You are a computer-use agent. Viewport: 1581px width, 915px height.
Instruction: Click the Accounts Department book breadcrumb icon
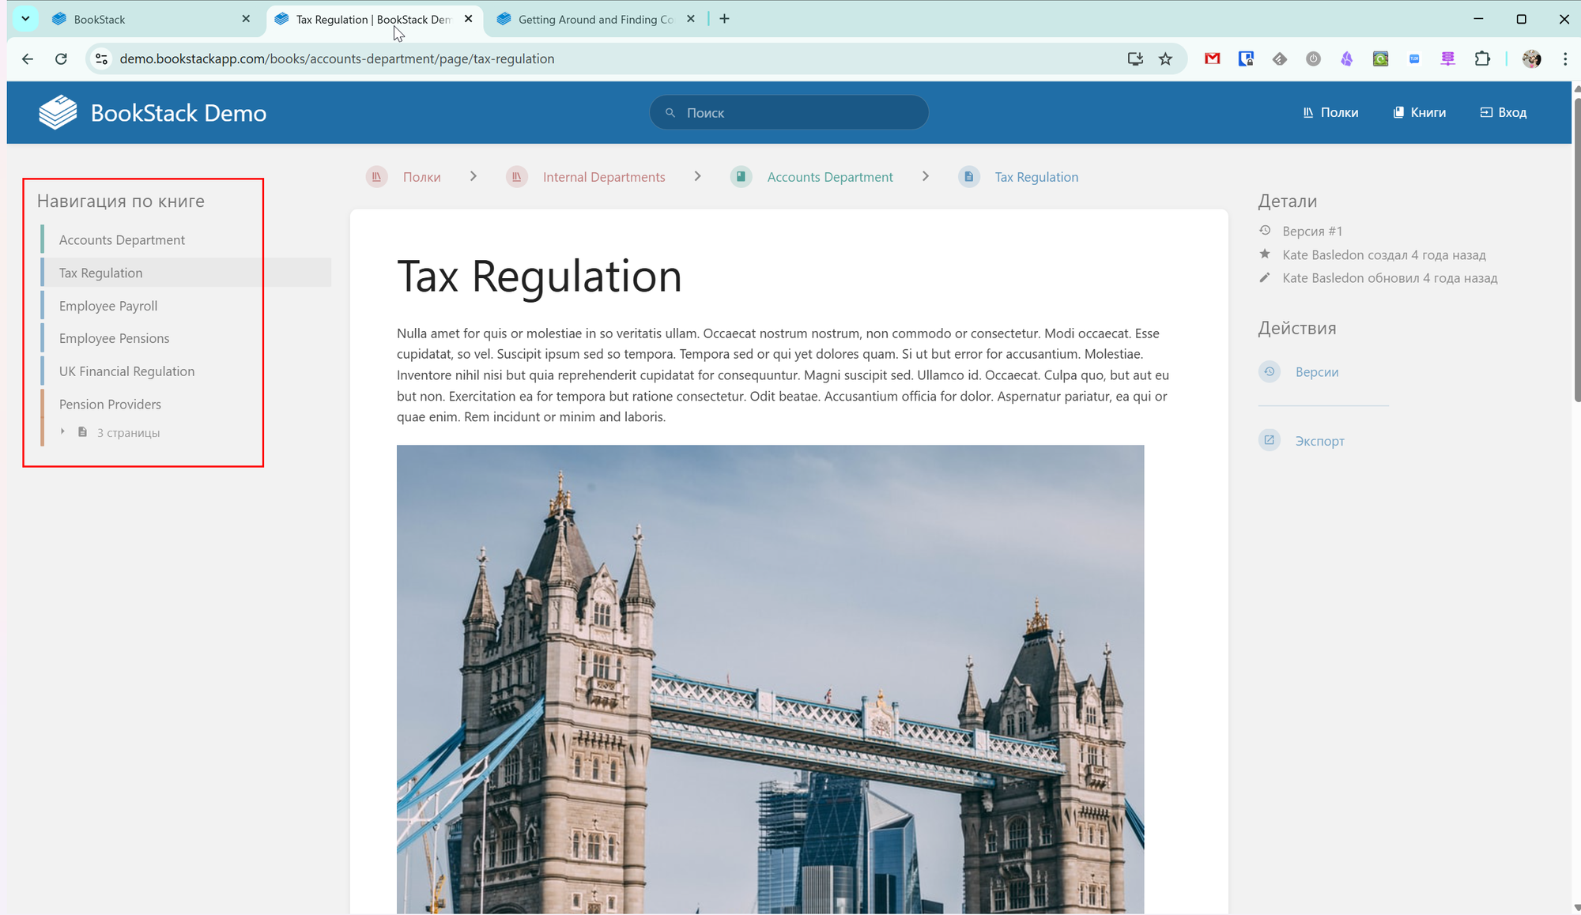[x=741, y=177]
